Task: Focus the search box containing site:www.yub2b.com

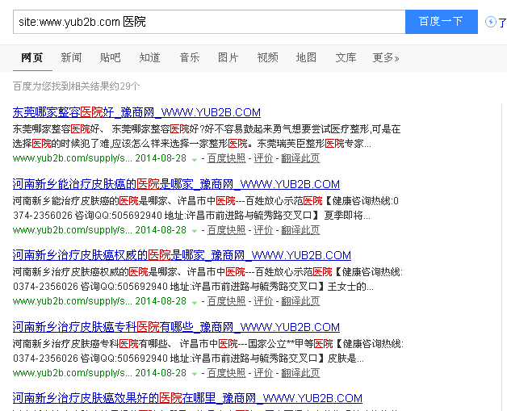Action: click(209, 22)
